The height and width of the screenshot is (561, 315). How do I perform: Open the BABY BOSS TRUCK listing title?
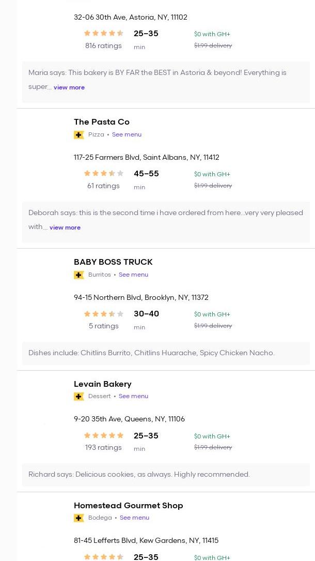pyautogui.click(x=113, y=262)
